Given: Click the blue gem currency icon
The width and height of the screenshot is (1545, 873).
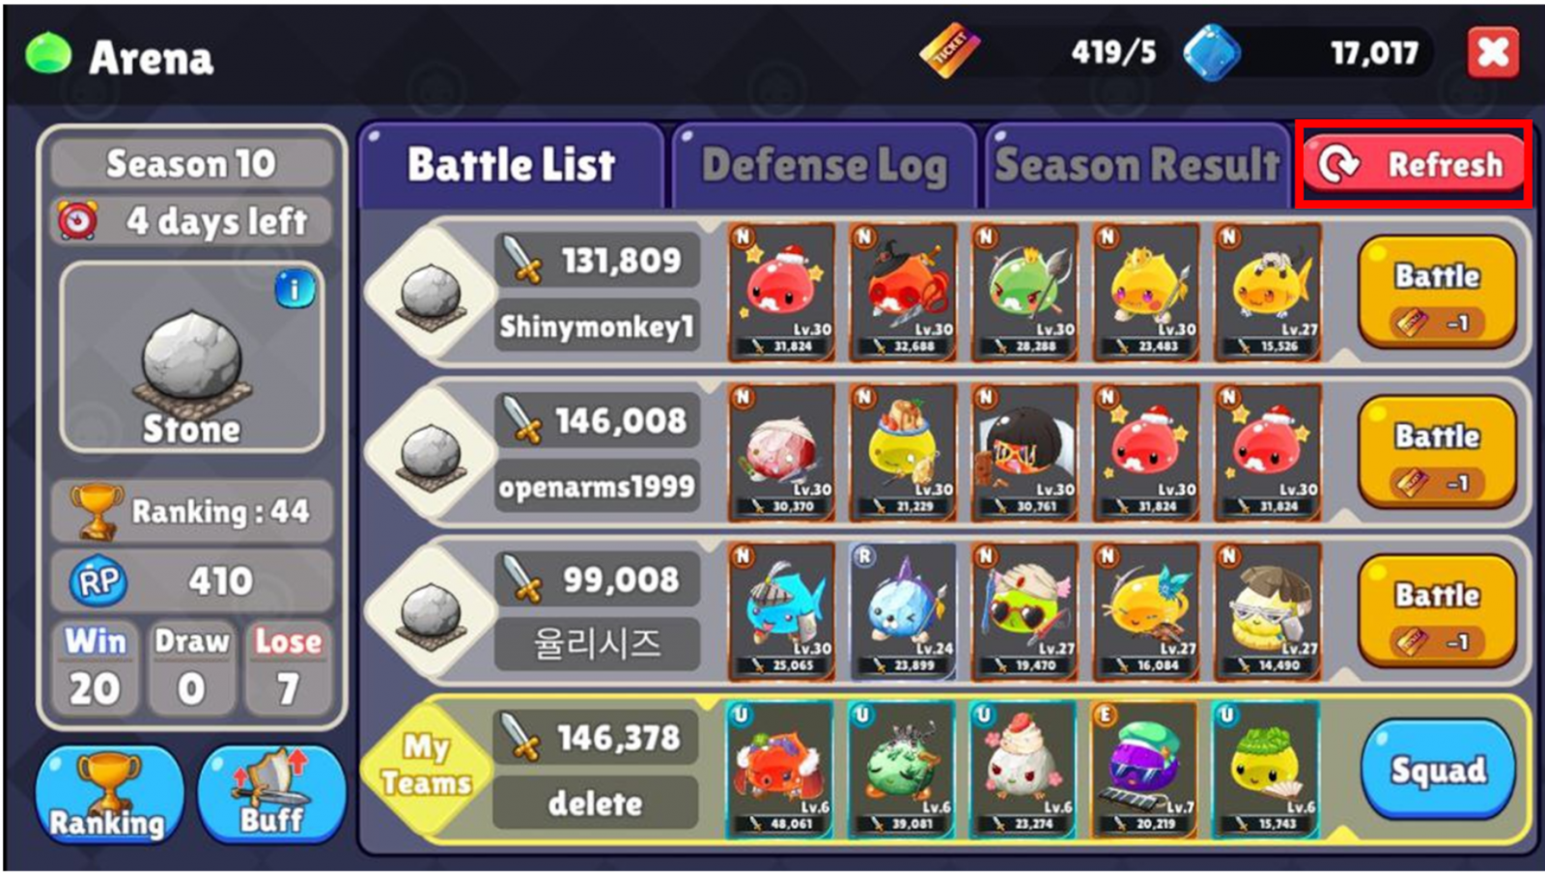Looking at the screenshot, I should click(x=1212, y=53).
